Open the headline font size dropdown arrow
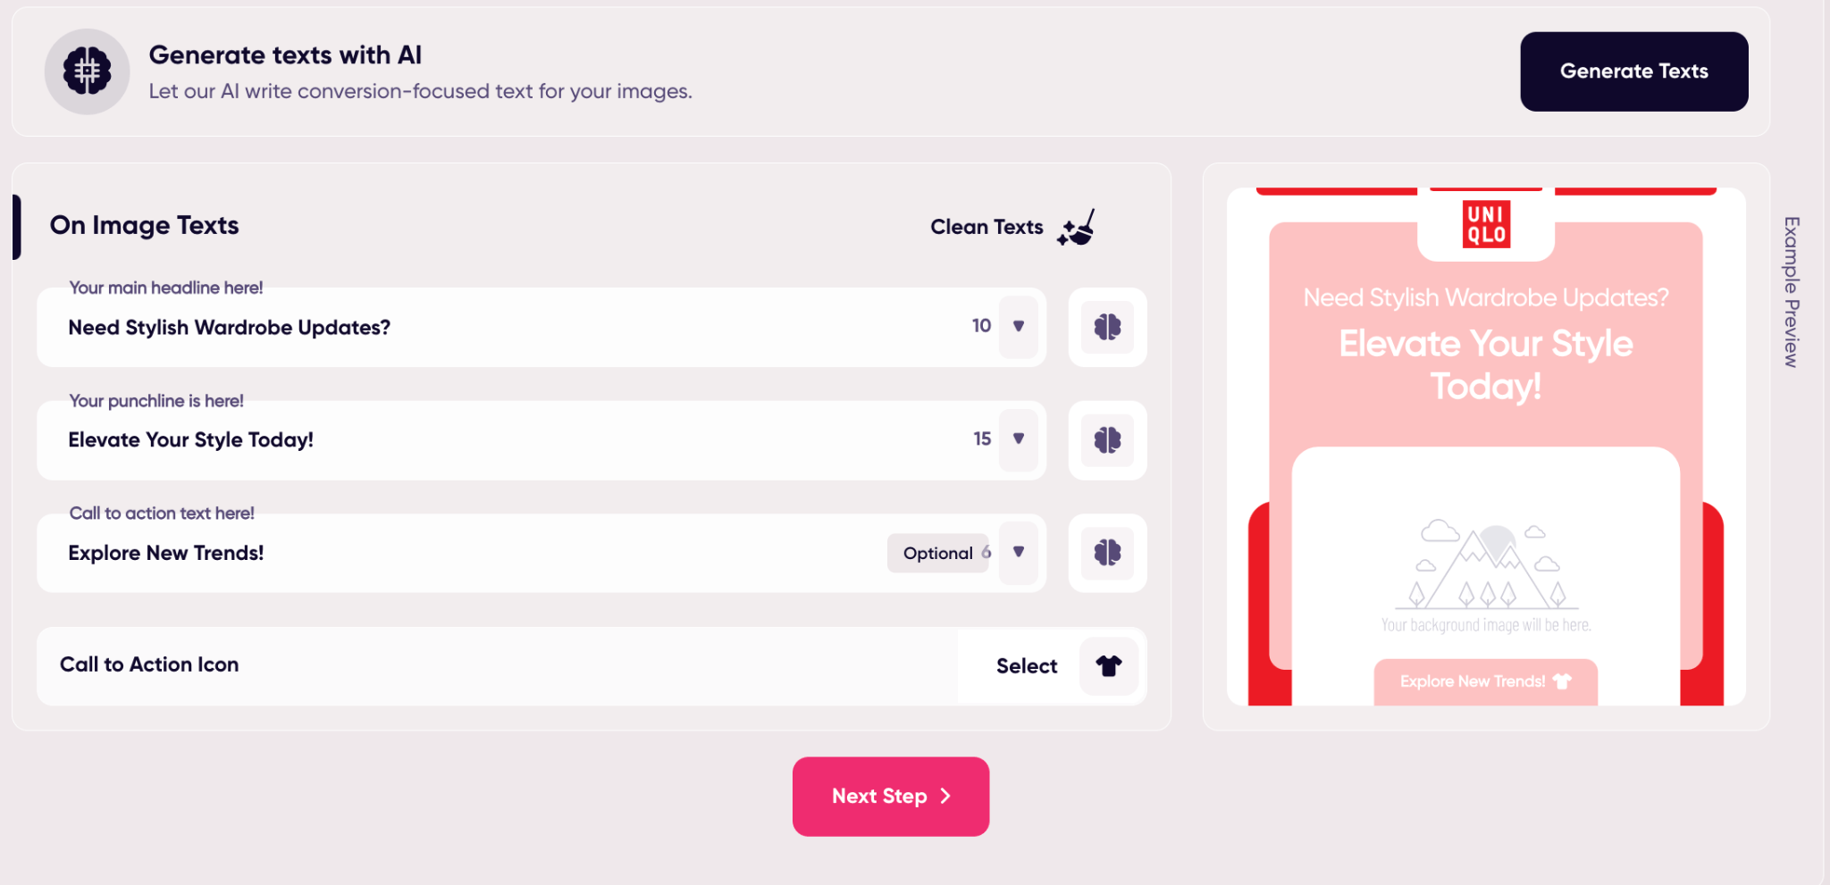 [1018, 326]
